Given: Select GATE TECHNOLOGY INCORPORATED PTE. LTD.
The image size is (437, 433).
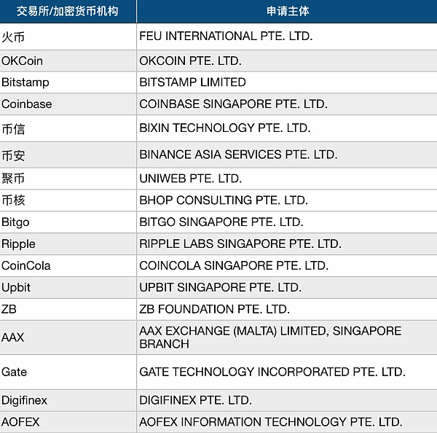Looking at the screenshot, I should 272,372.
